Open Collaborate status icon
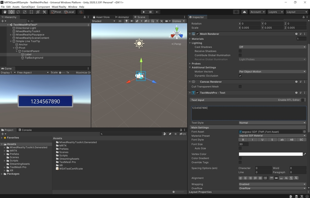Viewport: 310px width, 198px height. pyautogui.click(x=236, y=12)
